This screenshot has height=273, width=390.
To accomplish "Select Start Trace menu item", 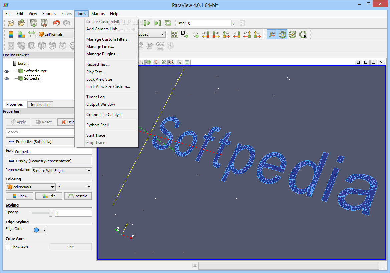I will point(96,135).
